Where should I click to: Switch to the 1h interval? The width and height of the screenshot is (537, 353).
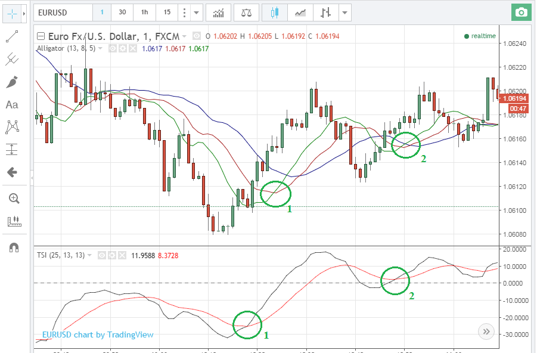pyautogui.click(x=145, y=12)
